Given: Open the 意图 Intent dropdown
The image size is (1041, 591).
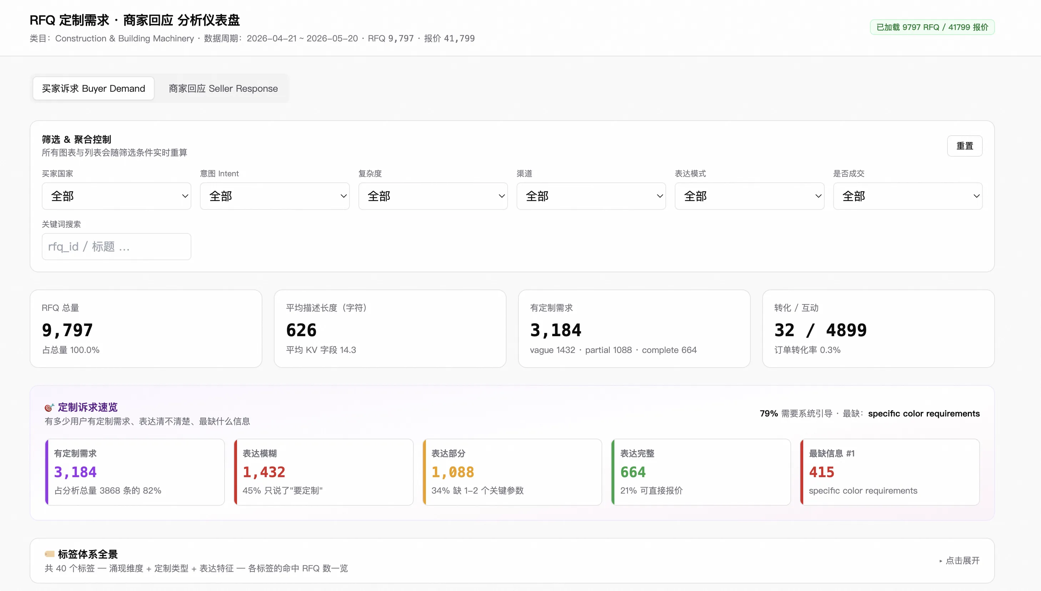Looking at the screenshot, I should (275, 196).
